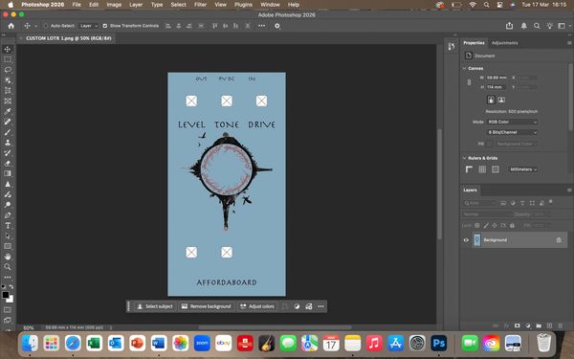The height and width of the screenshot is (359, 574).
Task: Toggle width-height link constraint
Action: click(x=470, y=82)
